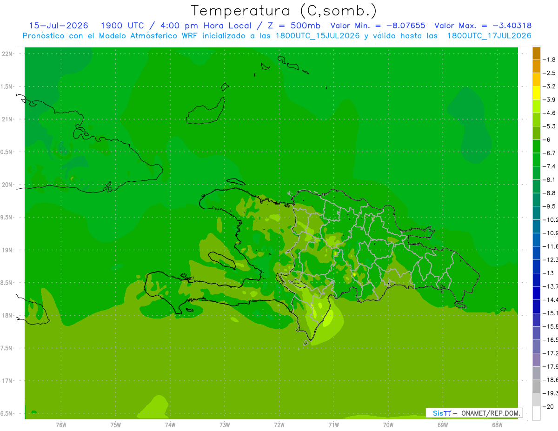Select the date text '15-Jul-2026'
This screenshot has width=558, height=431.
[59, 26]
